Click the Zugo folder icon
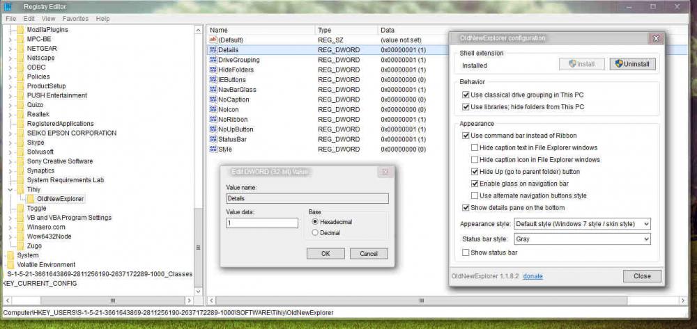Viewport: 697px width, 329px height. click(x=20, y=246)
